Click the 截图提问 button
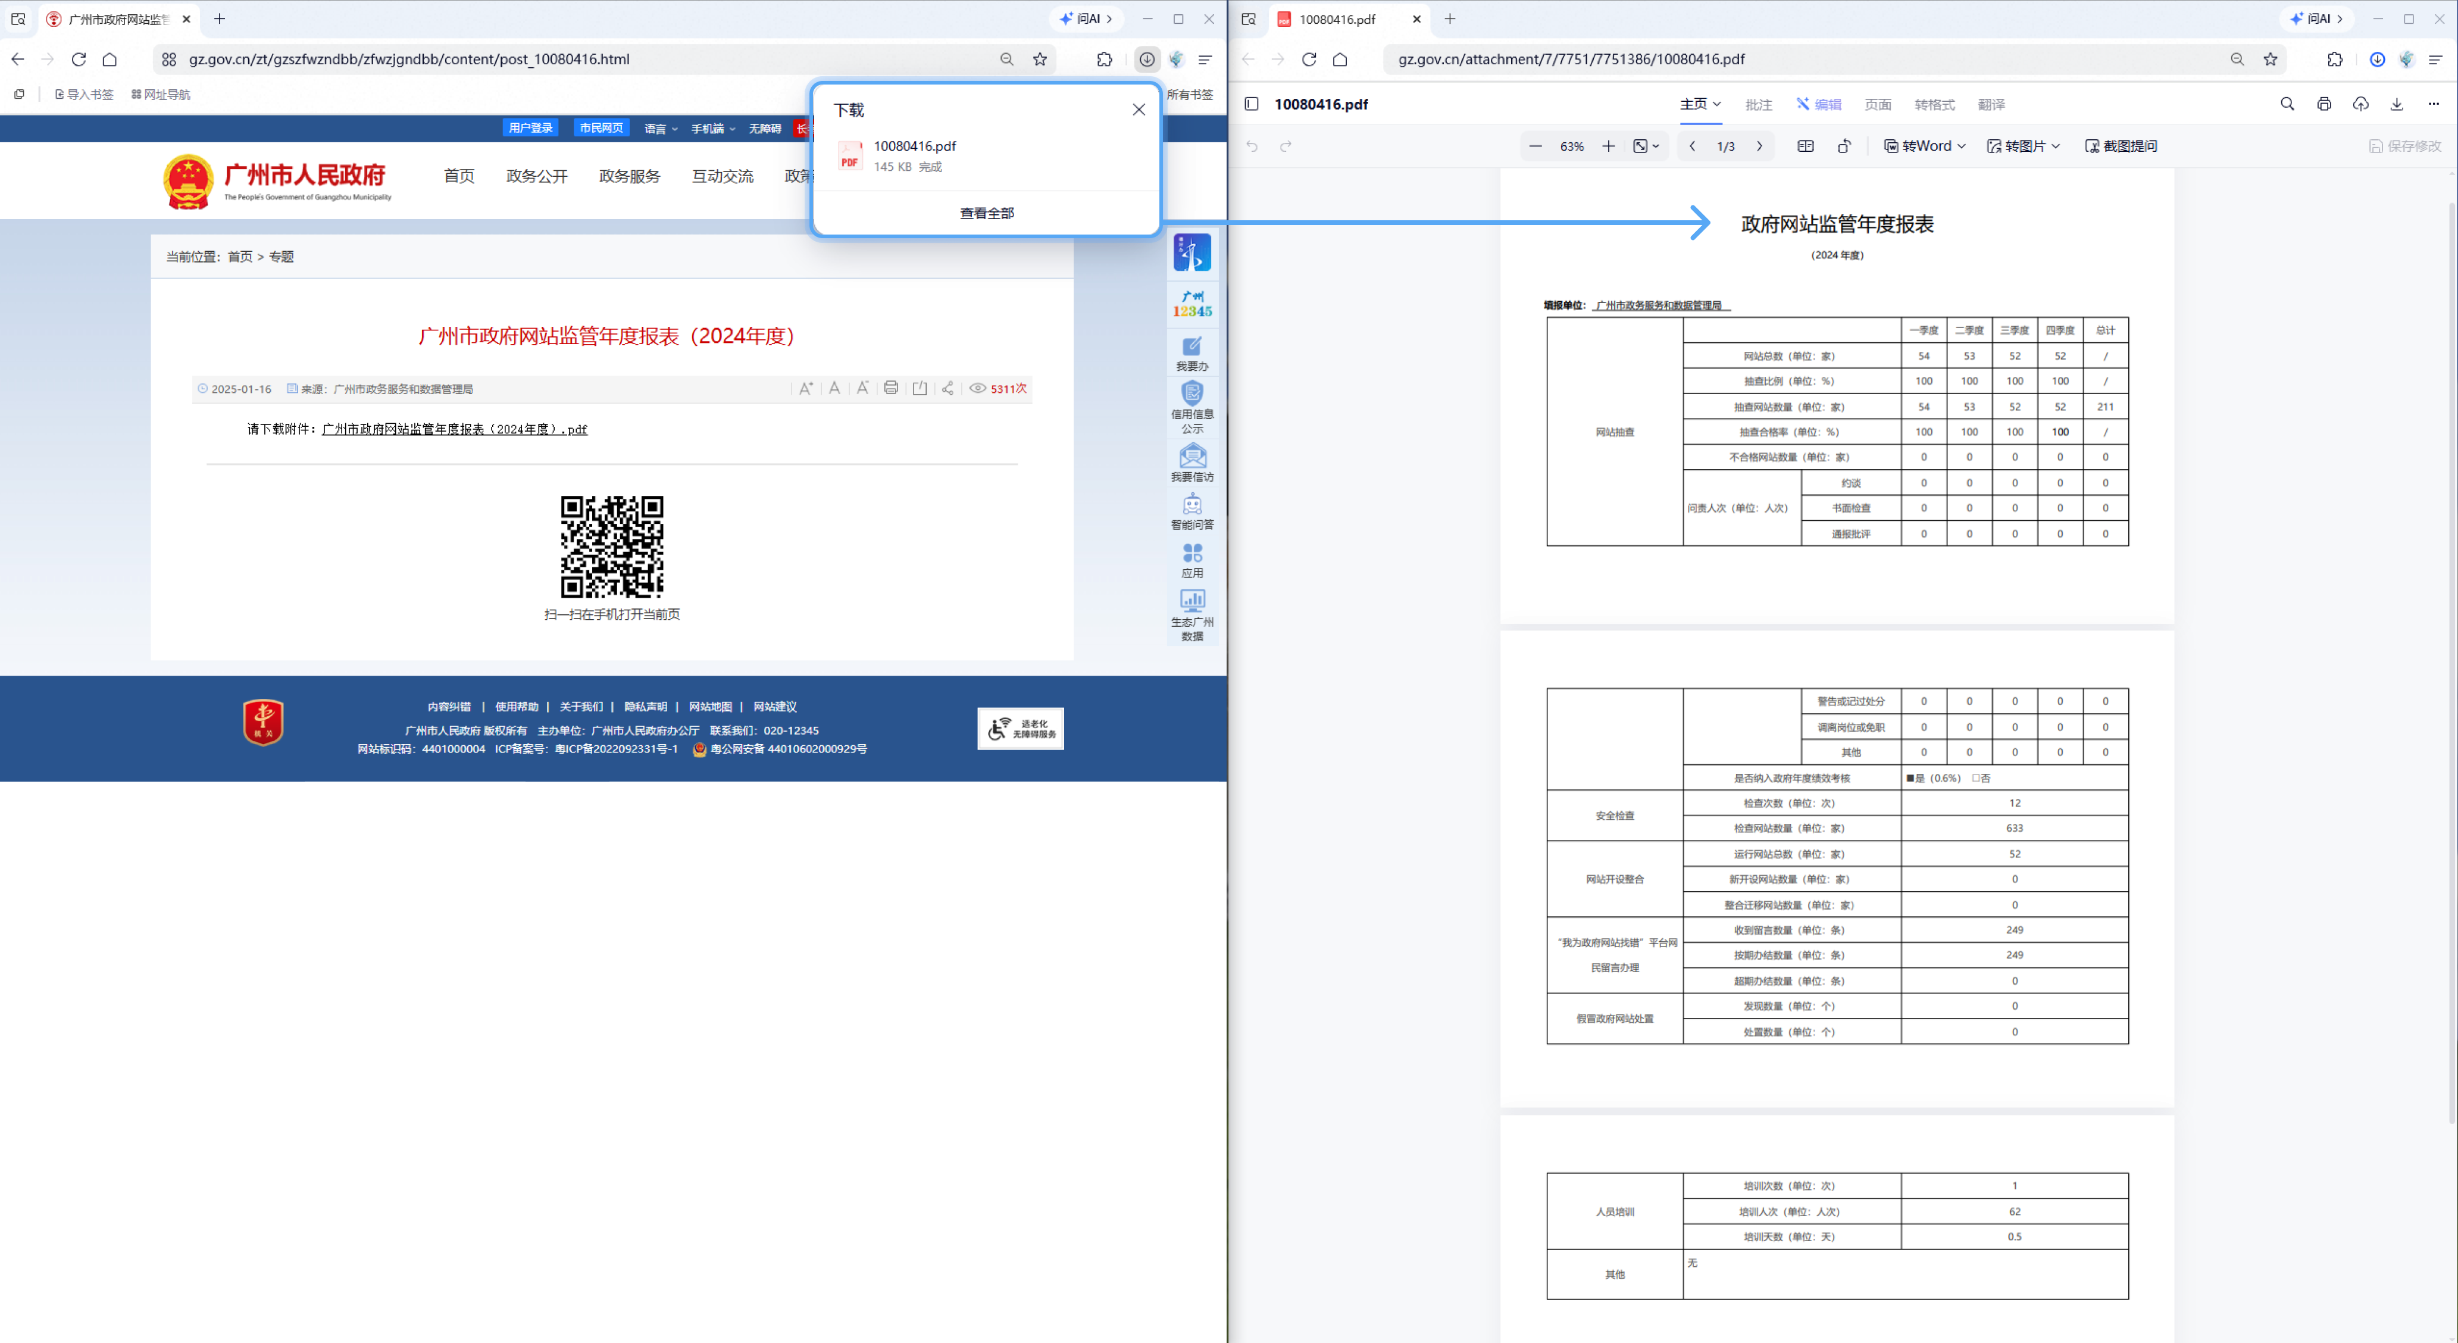This screenshot has height=1343, width=2458. [2121, 146]
